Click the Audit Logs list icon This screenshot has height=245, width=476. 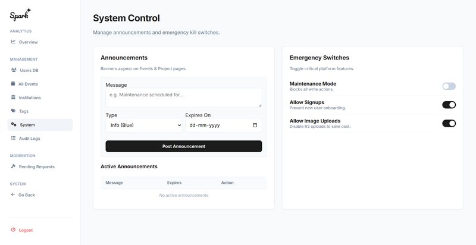pos(13,138)
